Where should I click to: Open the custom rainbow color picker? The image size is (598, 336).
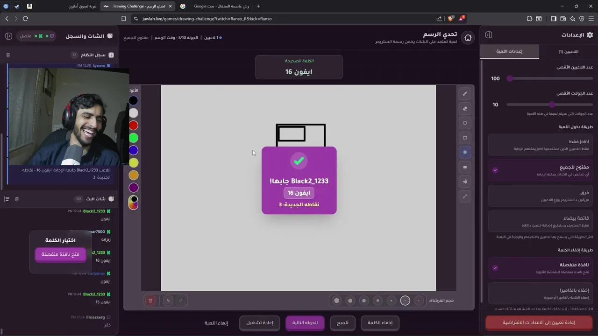click(134, 202)
